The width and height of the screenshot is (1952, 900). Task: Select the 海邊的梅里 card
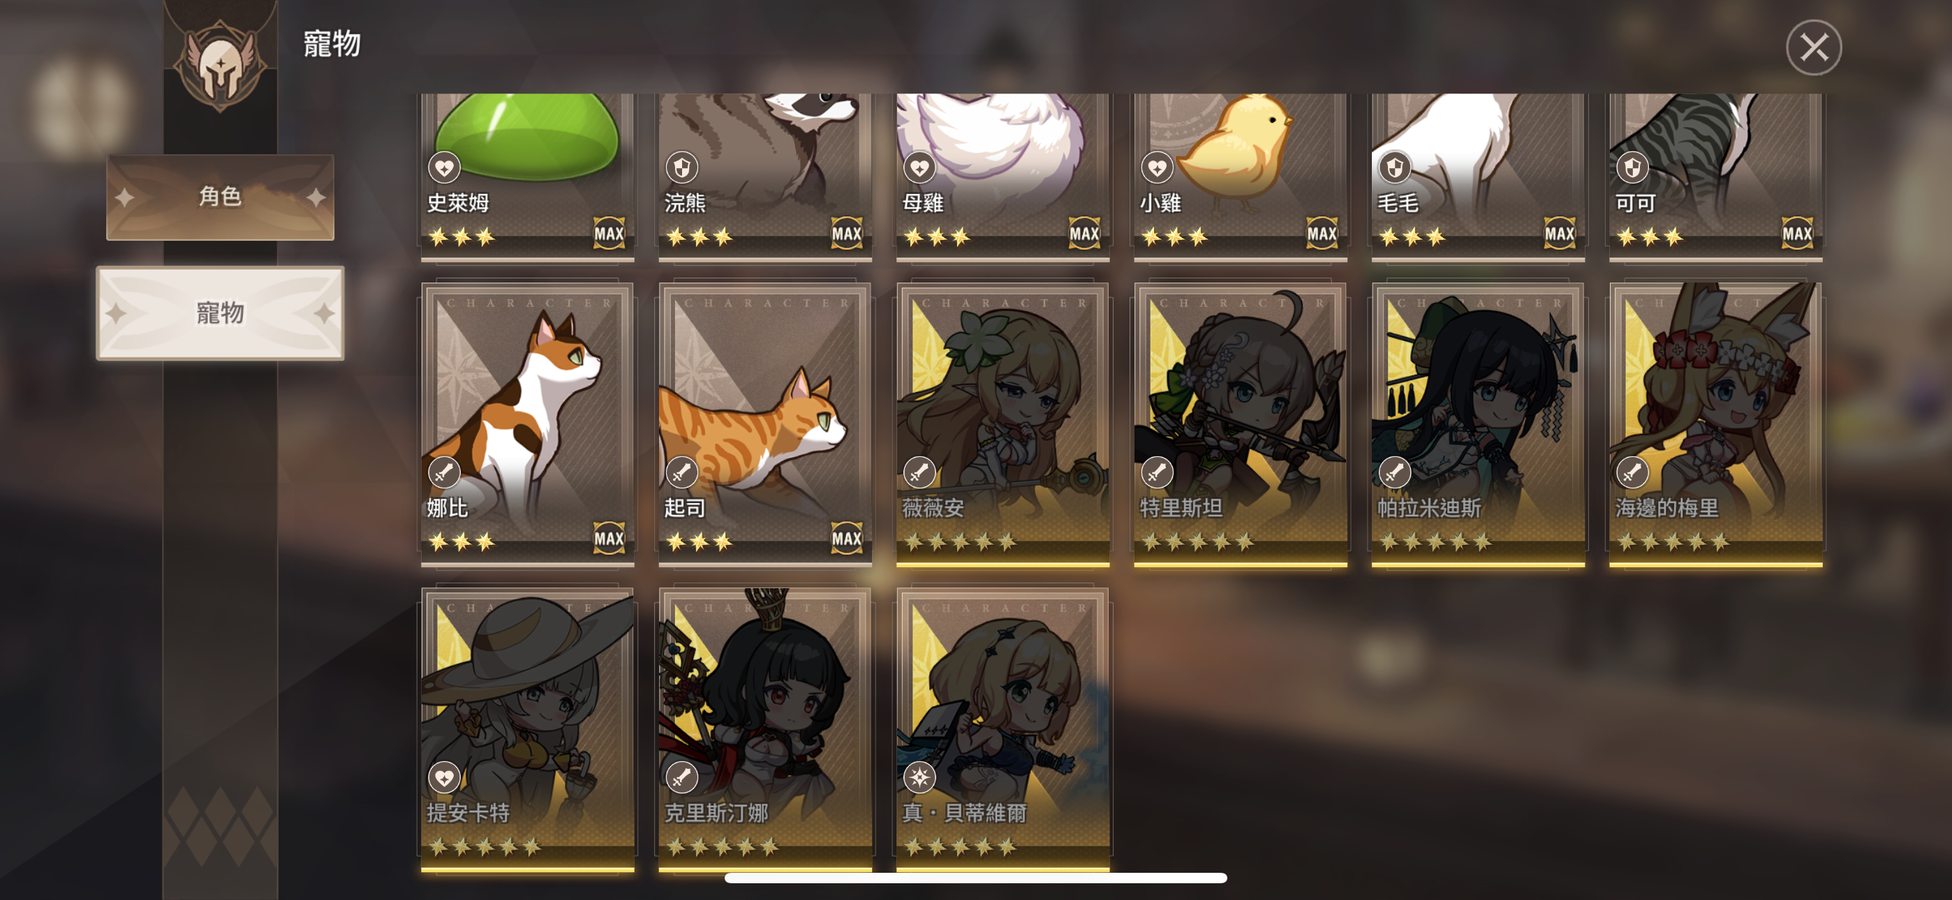[x=1716, y=424]
